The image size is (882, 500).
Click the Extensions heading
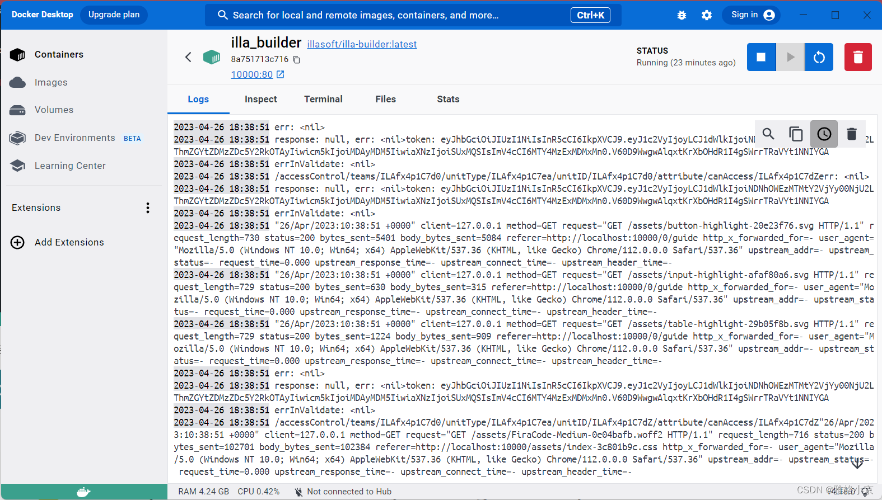click(x=36, y=207)
